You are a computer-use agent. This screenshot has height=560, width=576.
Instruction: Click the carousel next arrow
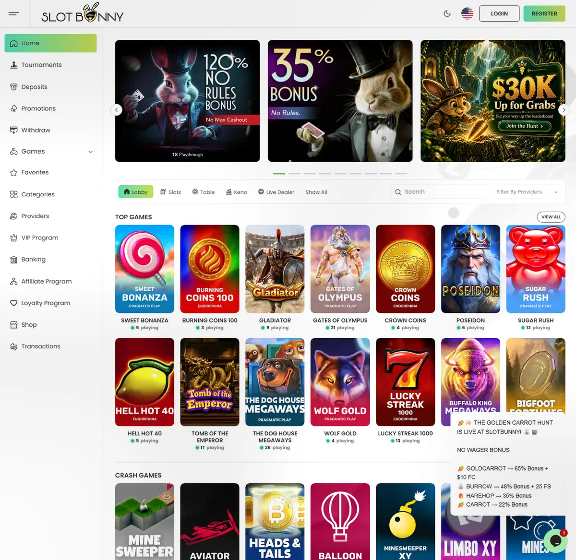click(x=564, y=110)
